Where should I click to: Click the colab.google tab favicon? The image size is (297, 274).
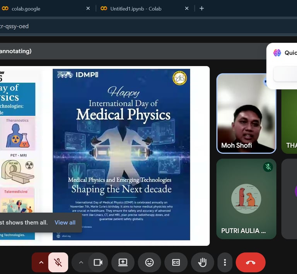click(x=5, y=9)
